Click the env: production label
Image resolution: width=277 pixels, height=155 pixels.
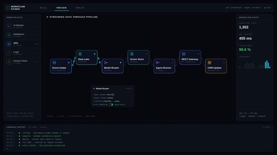point(233,8)
